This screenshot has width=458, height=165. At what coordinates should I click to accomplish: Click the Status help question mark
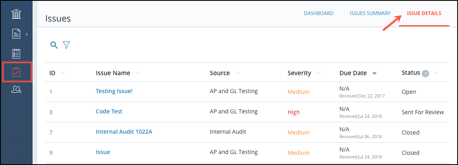tap(425, 74)
